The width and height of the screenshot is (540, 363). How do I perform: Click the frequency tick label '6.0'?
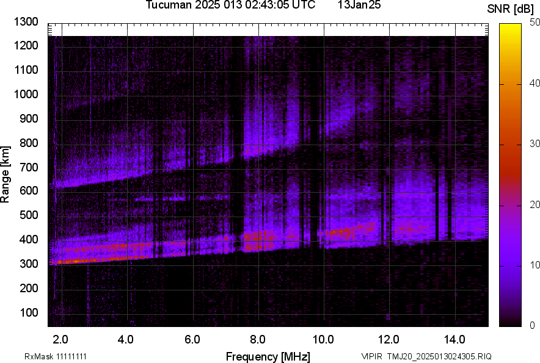pos(192,340)
